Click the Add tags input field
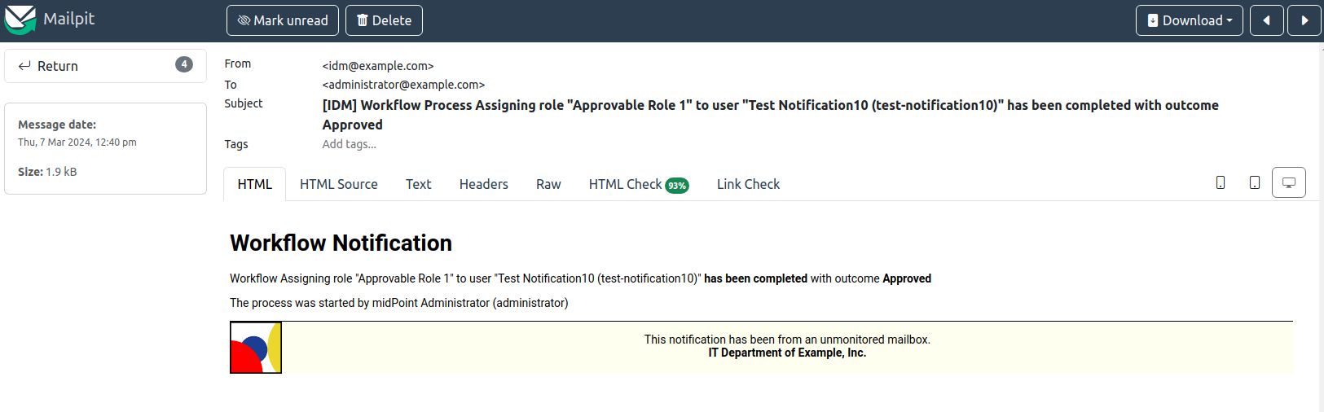1324x412 pixels. [x=349, y=144]
